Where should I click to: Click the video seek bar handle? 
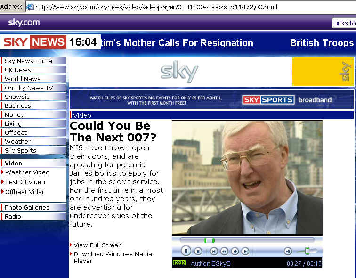[209, 240]
